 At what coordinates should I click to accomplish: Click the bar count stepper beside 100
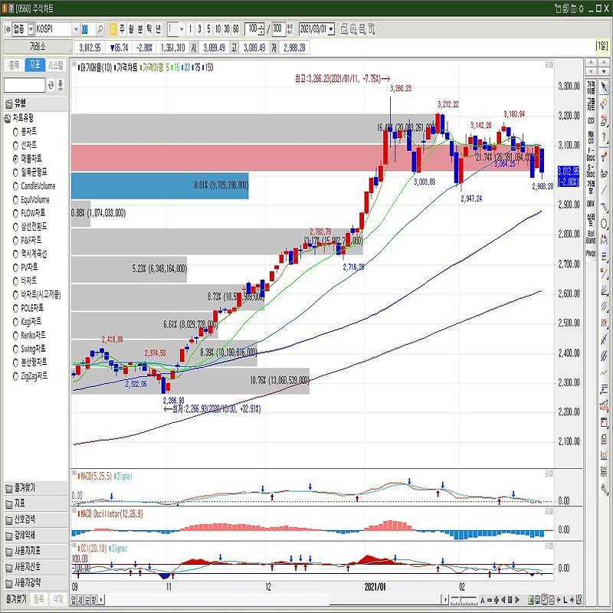261,29
